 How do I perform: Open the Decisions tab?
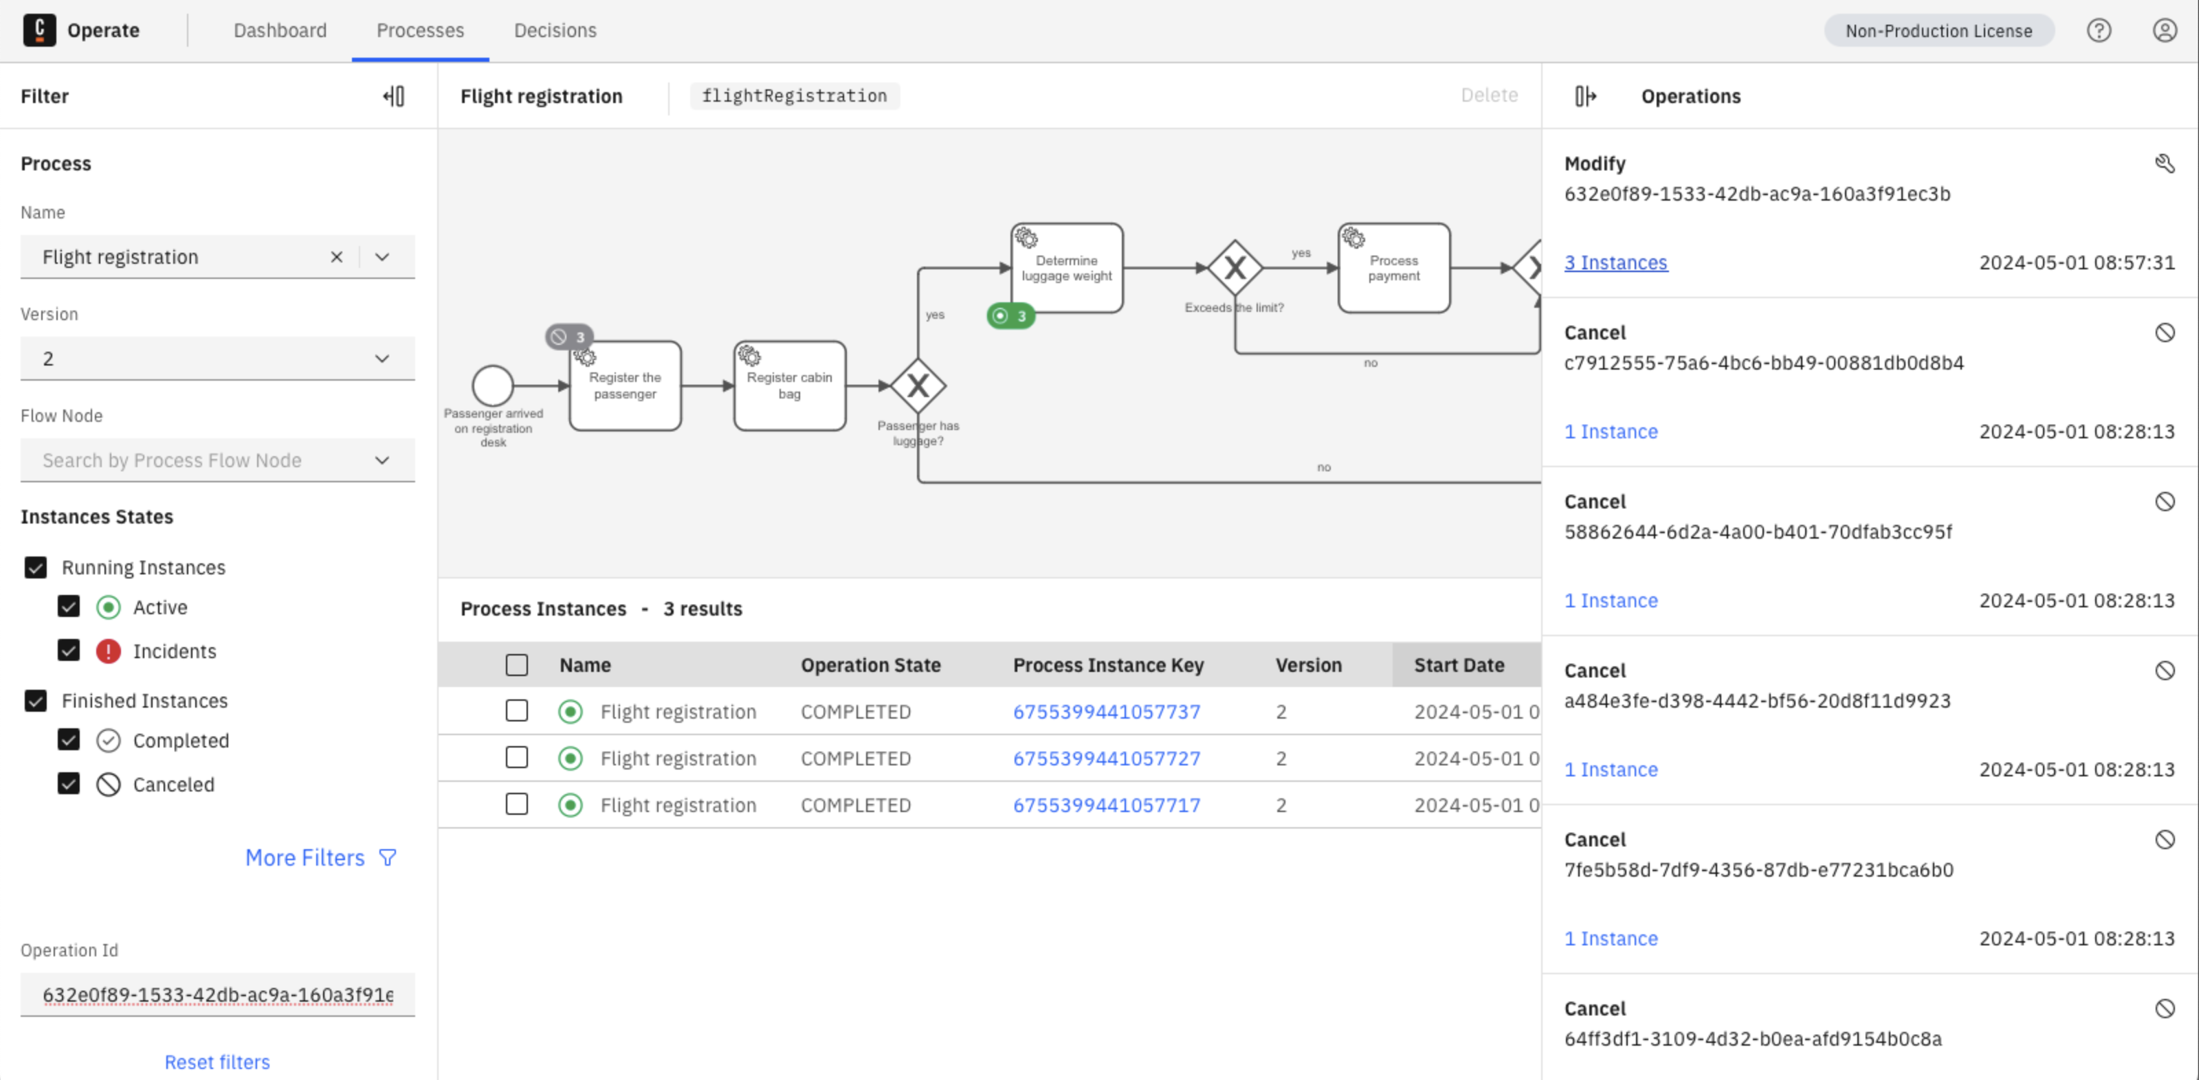555,31
